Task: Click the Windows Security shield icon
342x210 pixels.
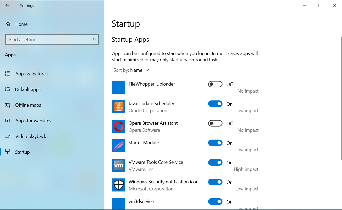Action: coord(119,185)
